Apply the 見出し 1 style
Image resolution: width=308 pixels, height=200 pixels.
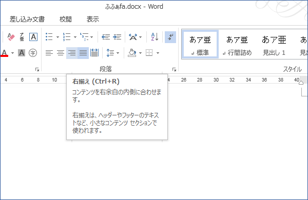(x=274, y=45)
